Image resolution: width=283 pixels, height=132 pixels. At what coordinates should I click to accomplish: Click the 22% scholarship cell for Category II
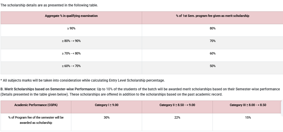click(x=177, y=117)
